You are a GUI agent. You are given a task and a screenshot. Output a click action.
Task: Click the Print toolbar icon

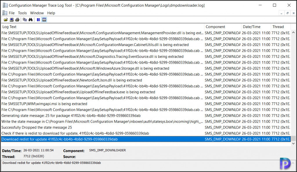pyautogui.click(x=17, y=20)
